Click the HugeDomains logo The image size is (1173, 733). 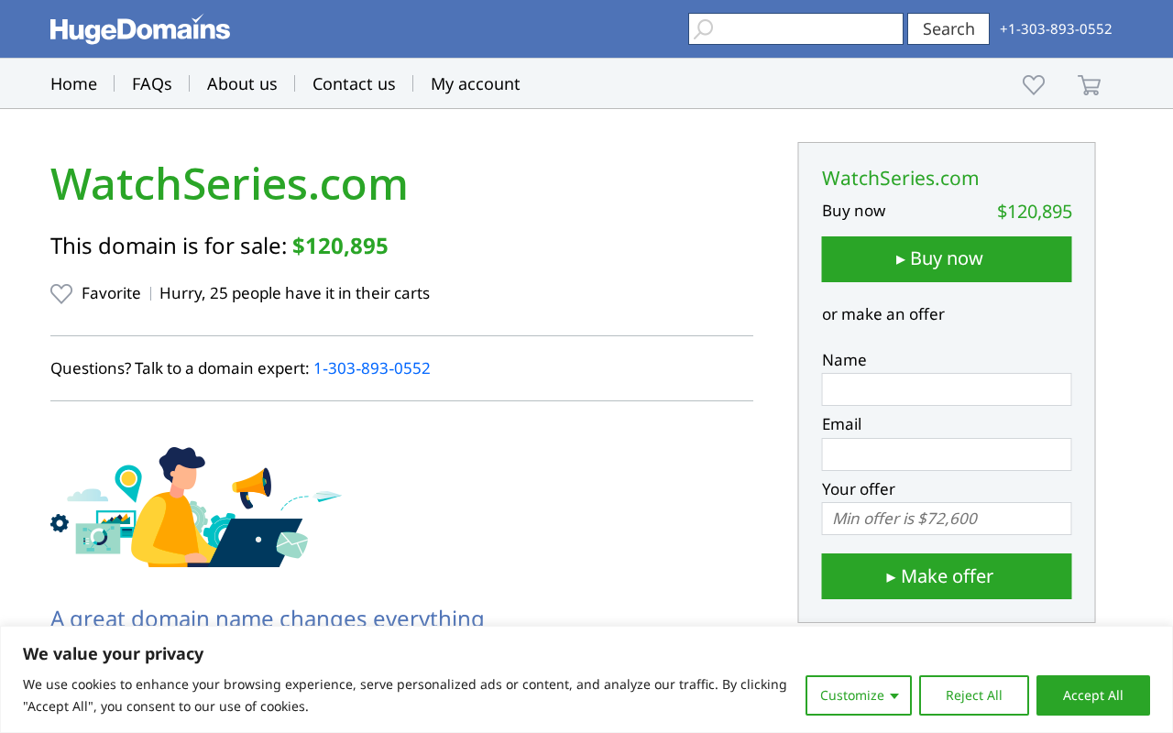click(140, 29)
